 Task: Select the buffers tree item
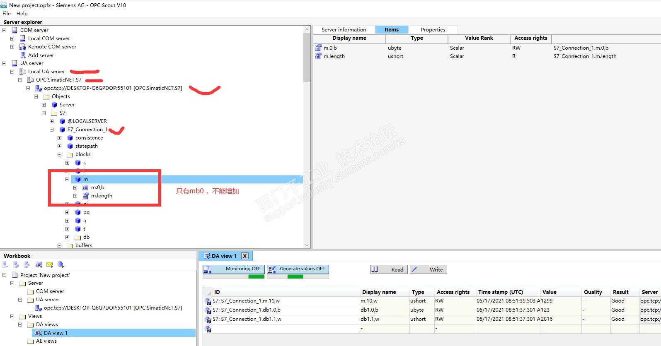tap(84, 245)
